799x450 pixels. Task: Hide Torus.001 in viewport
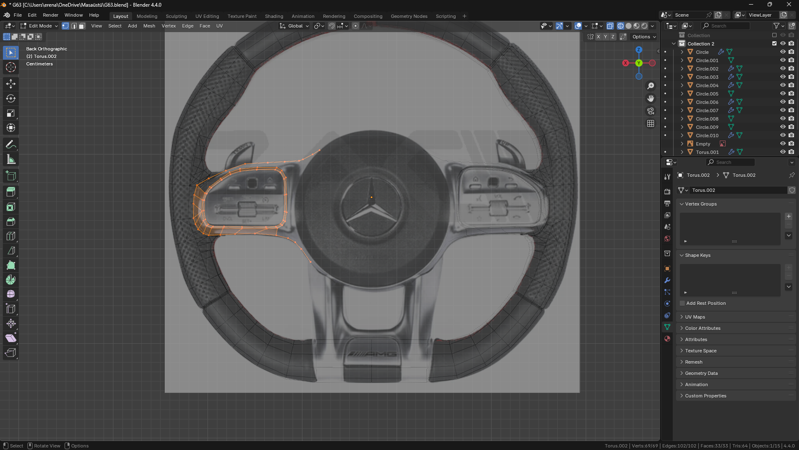[x=783, y=152]
